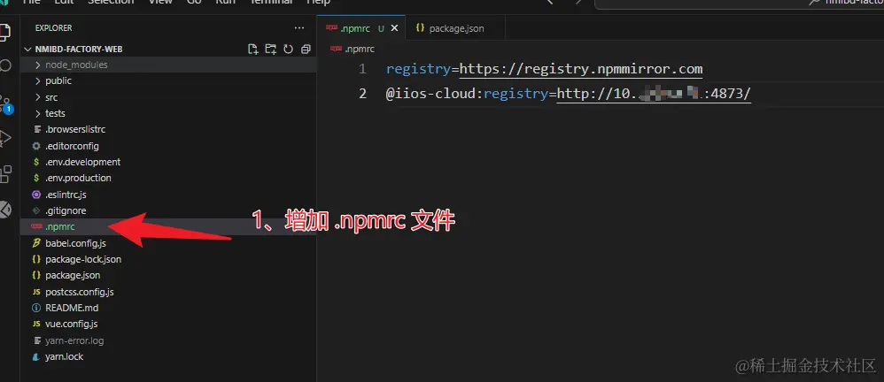Create a new folder in Explorer

pyautogui.click(x=271, y=49)
